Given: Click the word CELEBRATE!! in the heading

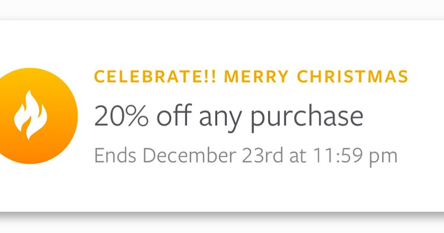Looking at the screenshot, I should pyautogui.click(x=155, y=76).
